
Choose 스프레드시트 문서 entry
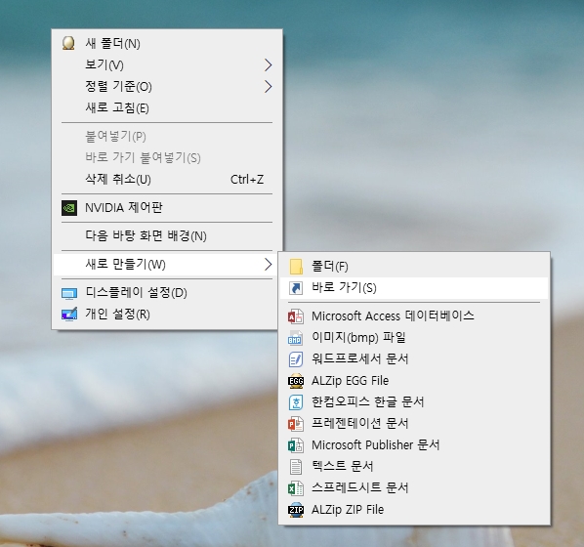pyautogui.click(x=414, y=488)
